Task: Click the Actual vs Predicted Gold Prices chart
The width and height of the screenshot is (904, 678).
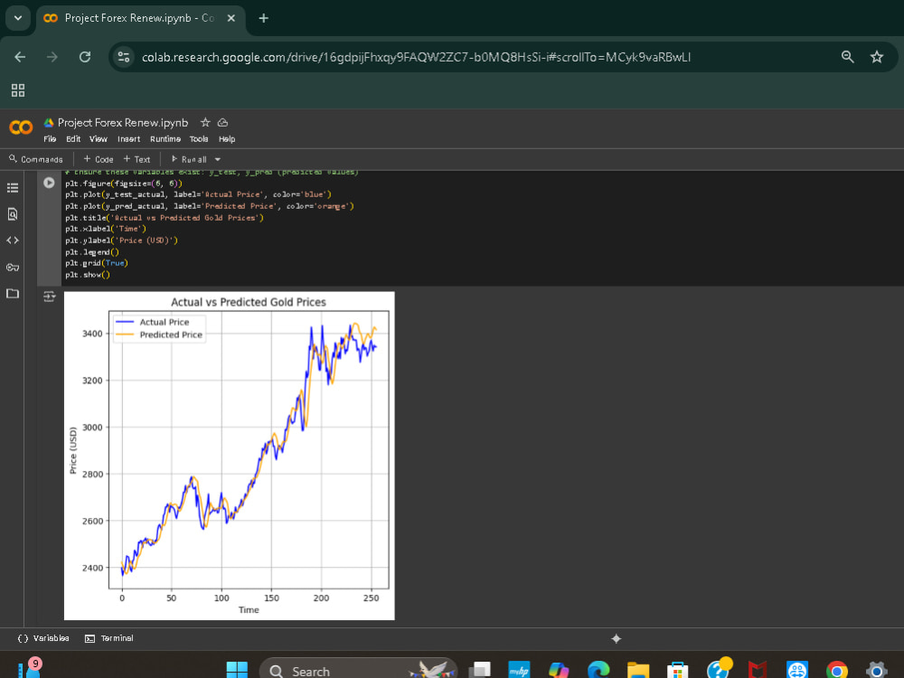Action: tap(230, 456)
